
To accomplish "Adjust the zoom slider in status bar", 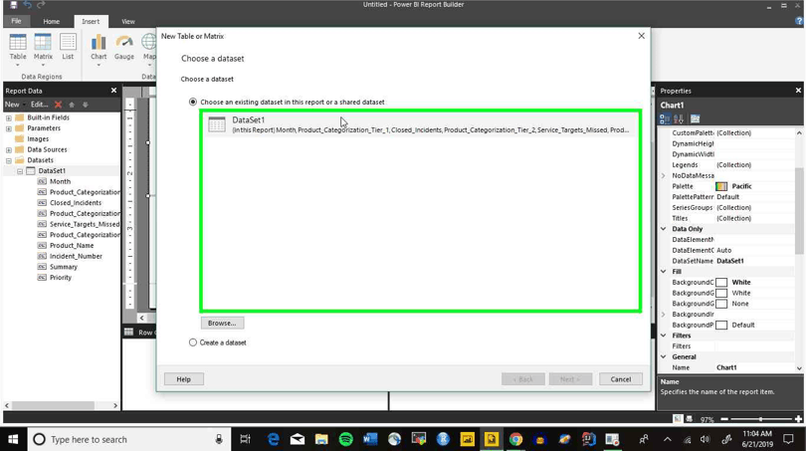I will 761,419.
